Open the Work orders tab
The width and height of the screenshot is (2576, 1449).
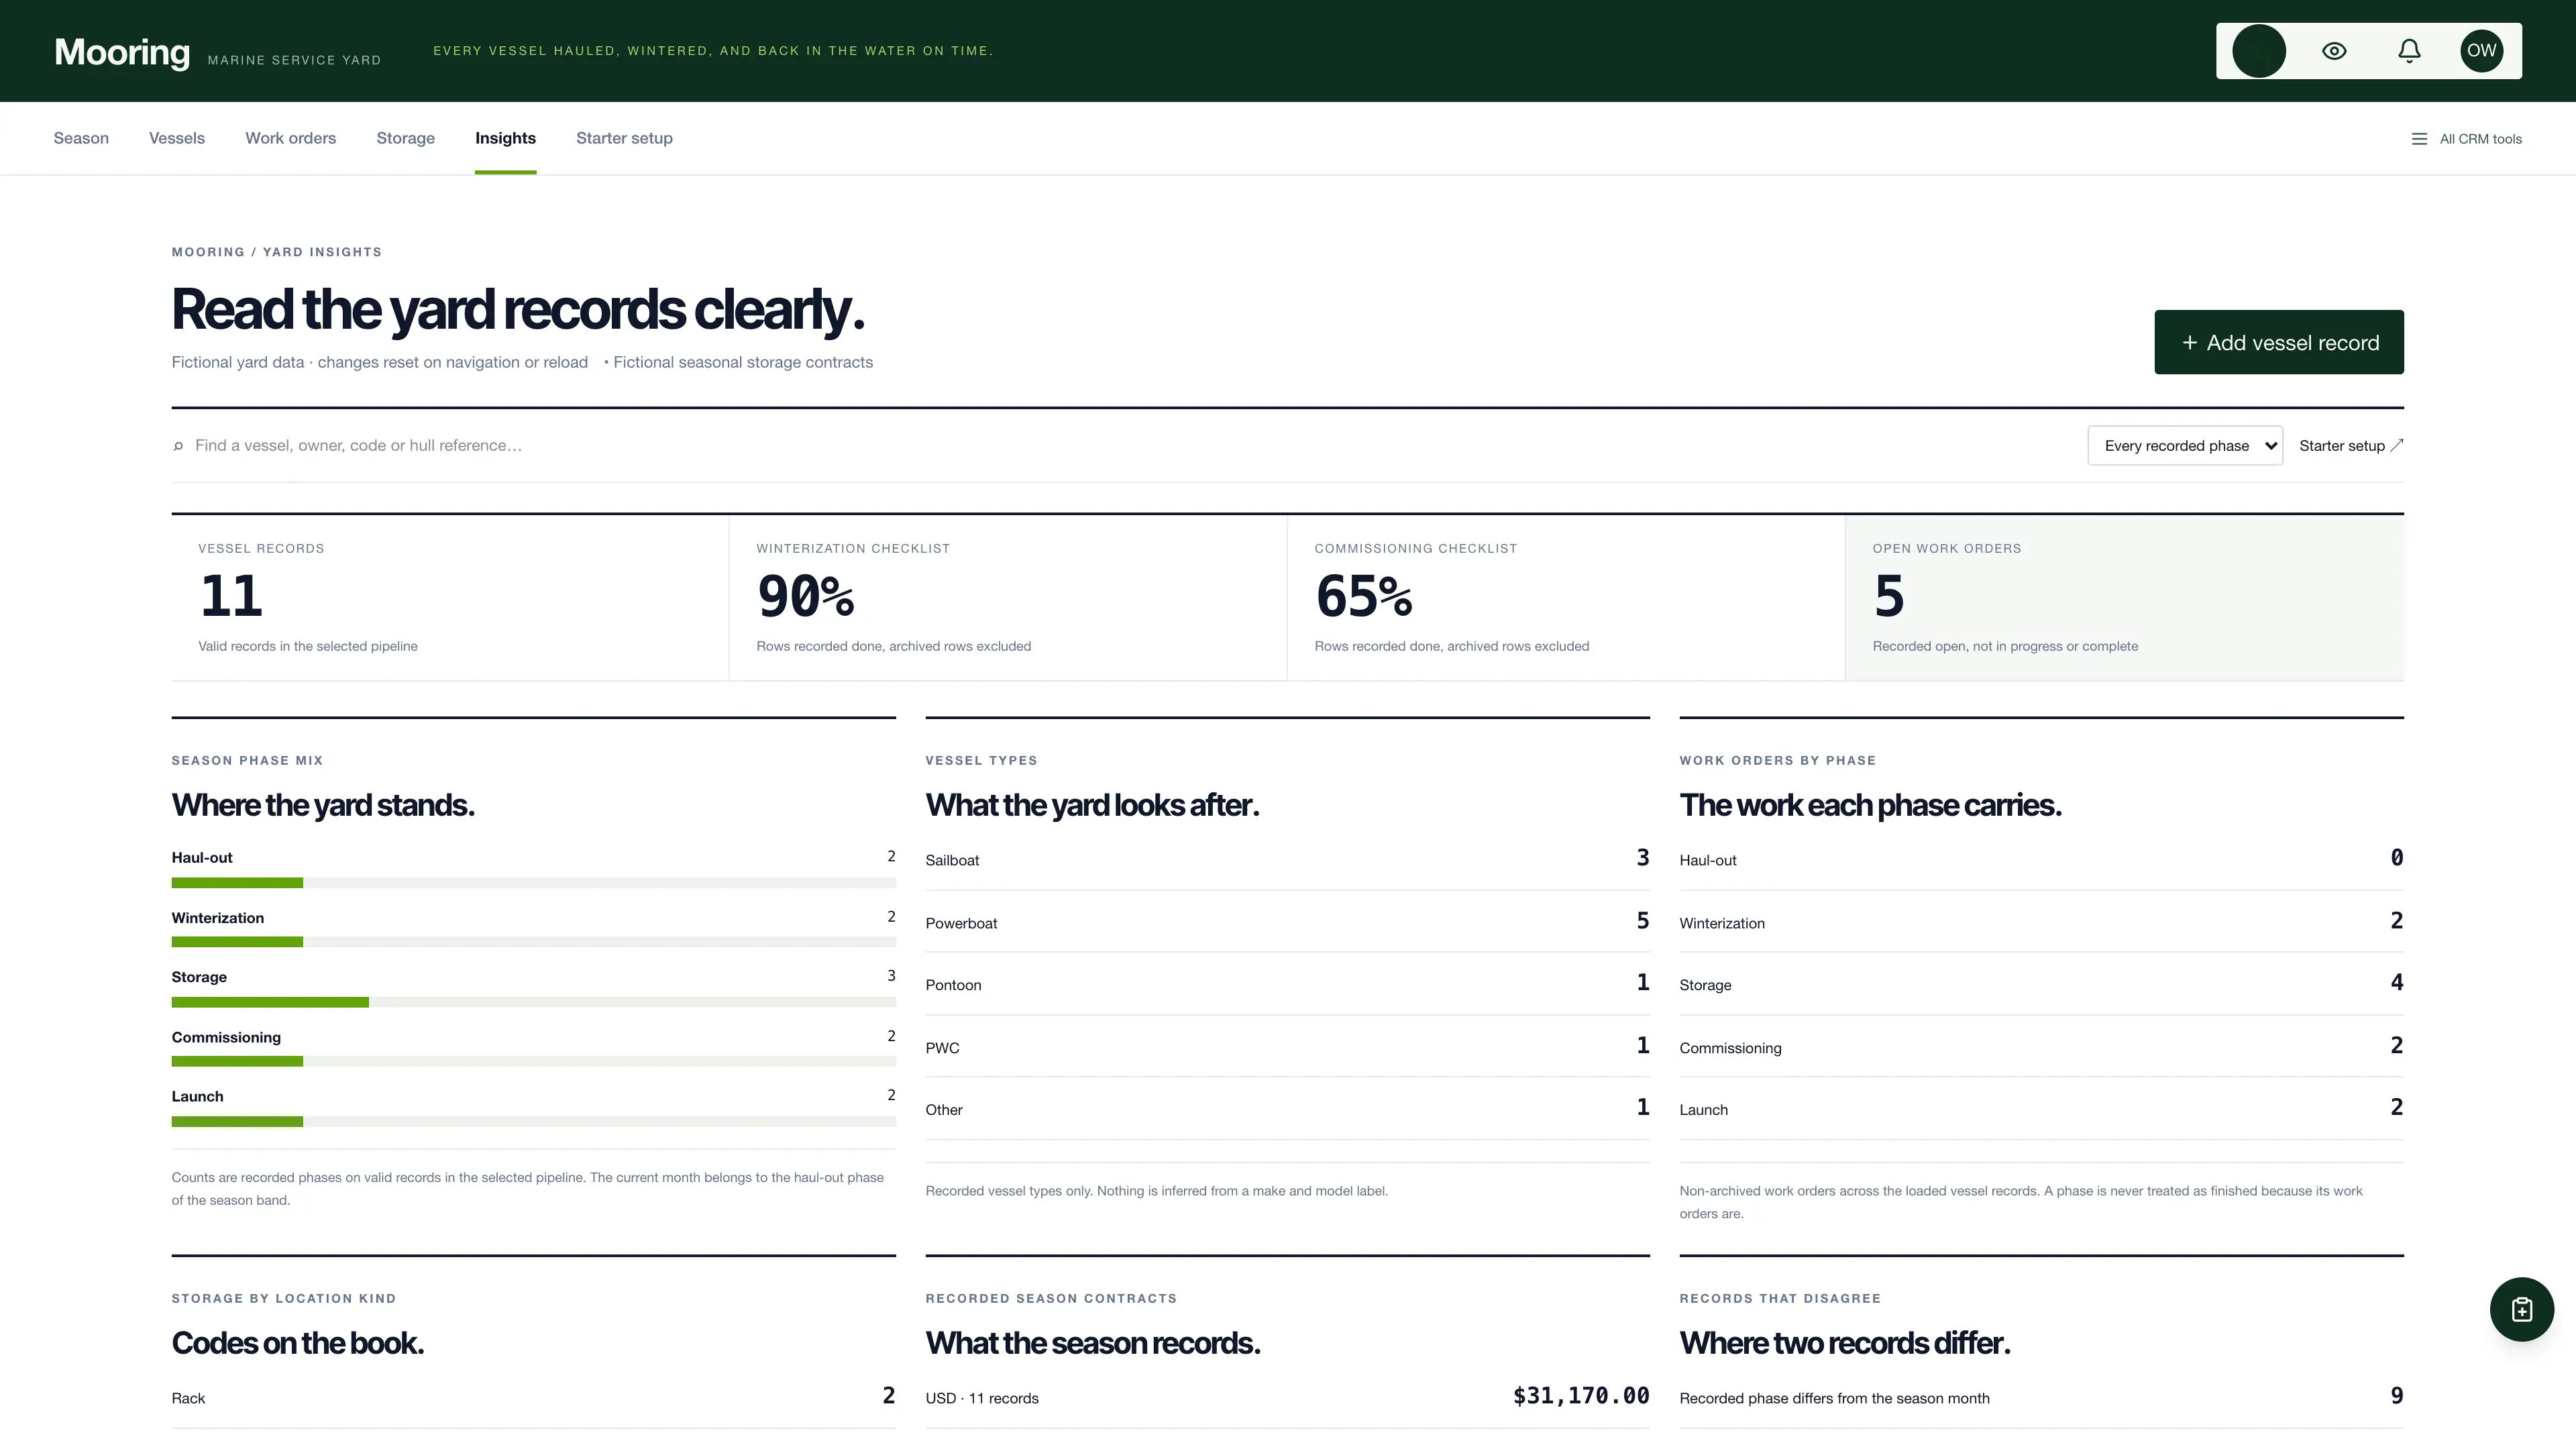[x=291, y=138]
